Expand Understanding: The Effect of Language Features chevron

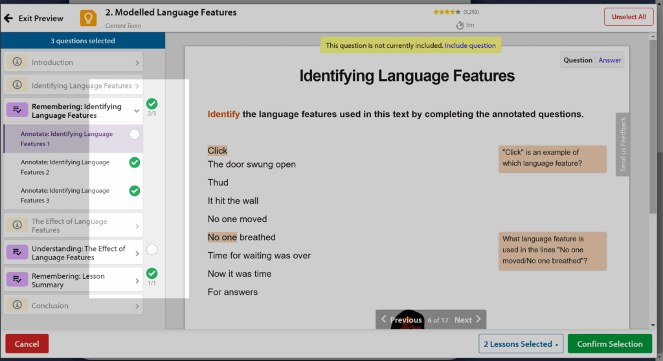click(137, 254)
